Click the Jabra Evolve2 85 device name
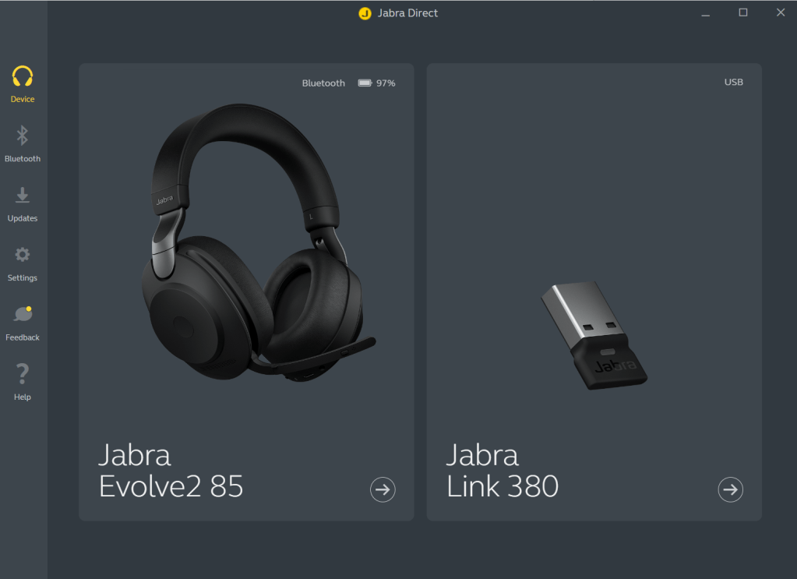The image size is (797, 579). point(171,471)
